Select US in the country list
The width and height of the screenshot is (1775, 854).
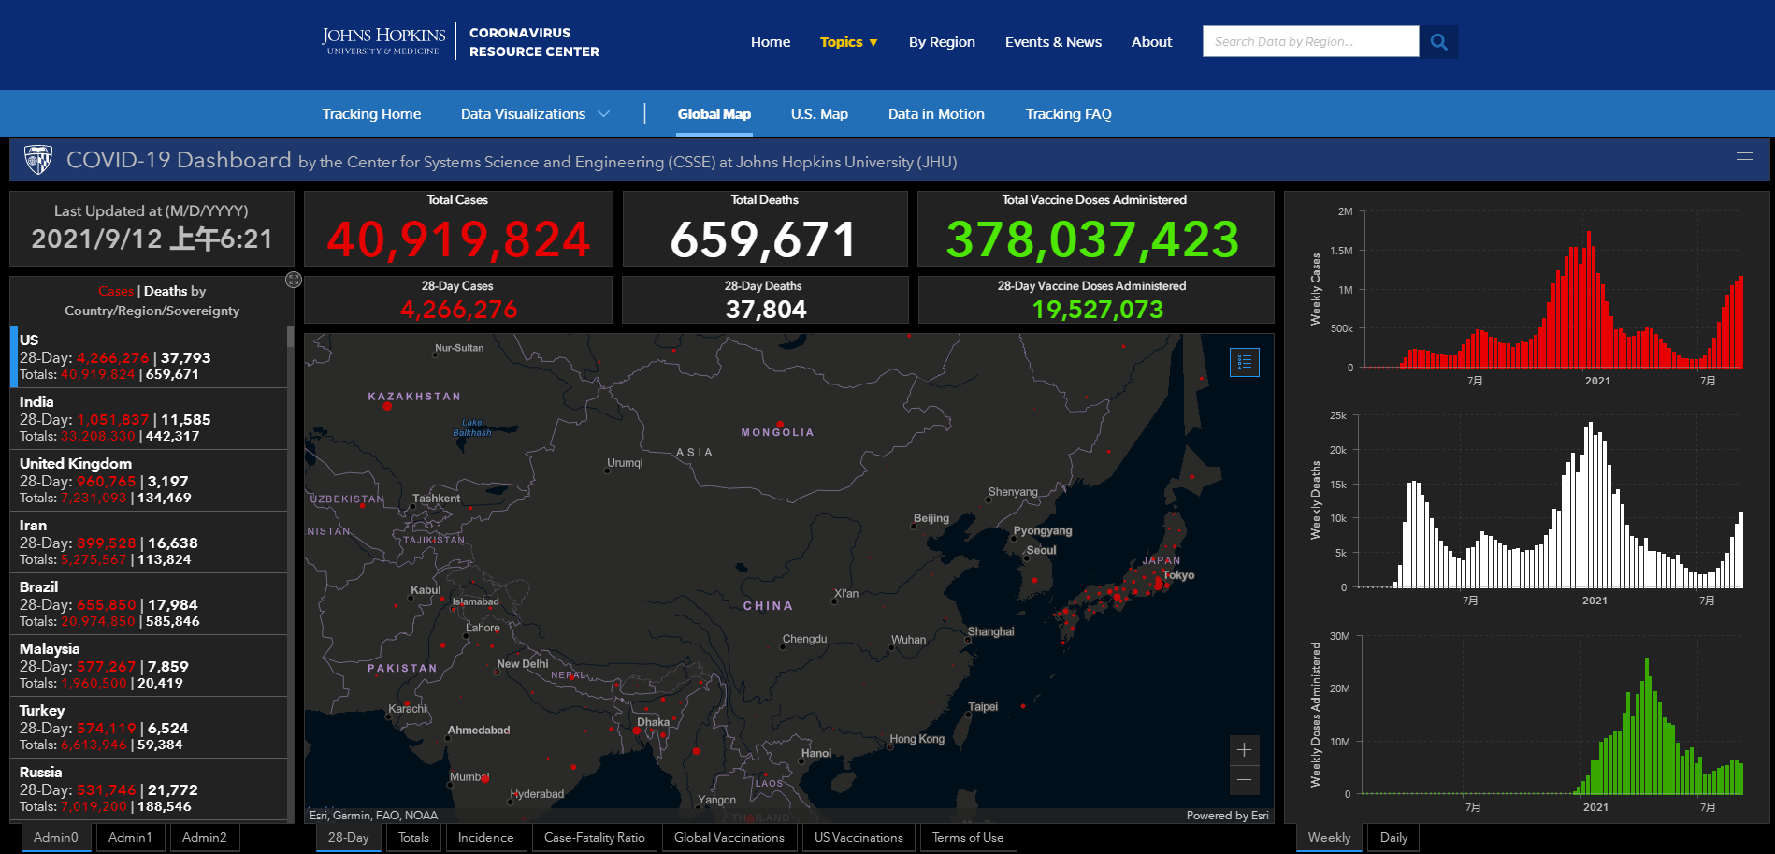coord(149,356)
